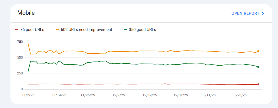This screenshot has width=278, height=108.
Task: Select the '350 good URLs' legend label
Action: pos(142,30)
